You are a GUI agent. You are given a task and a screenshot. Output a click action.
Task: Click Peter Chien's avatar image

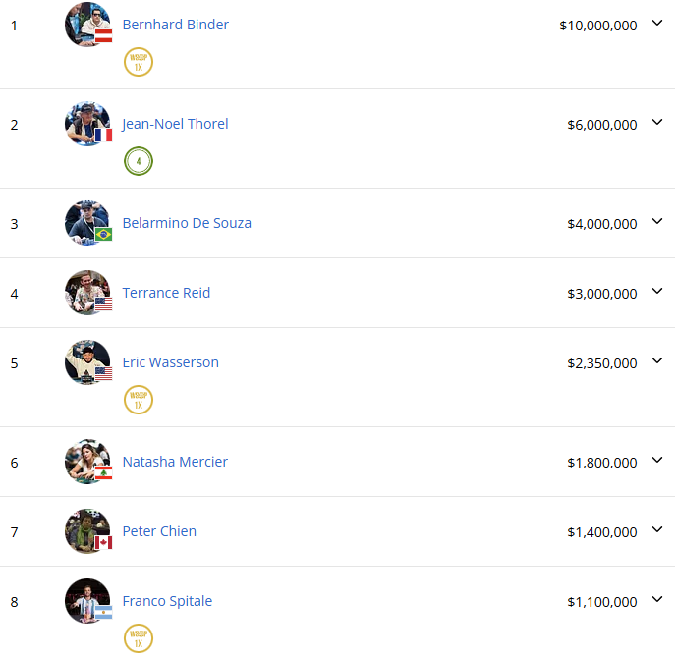pos(87,531)
